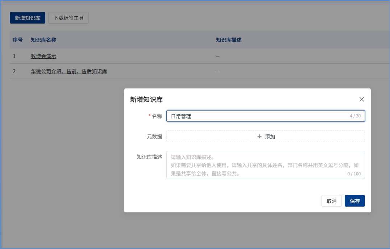Click the 序号 column header
Screen dimensions: 390x249
pyautogui.click(x=18, y=40)
